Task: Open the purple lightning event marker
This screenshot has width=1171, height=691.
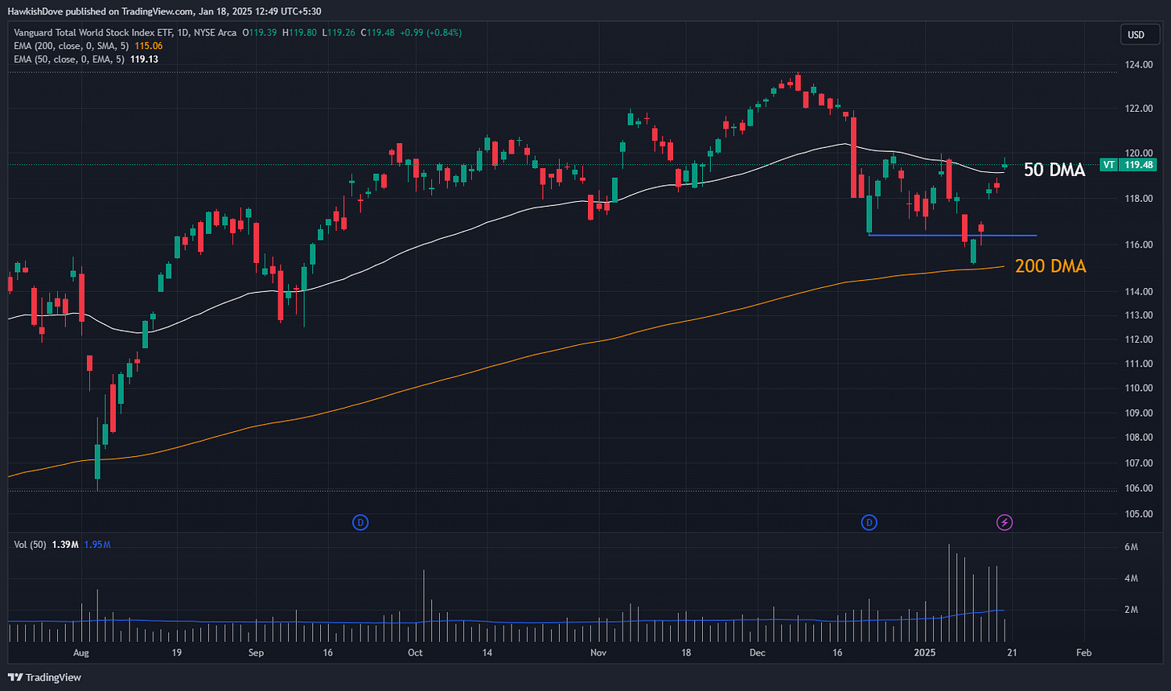Action: 1005,523
